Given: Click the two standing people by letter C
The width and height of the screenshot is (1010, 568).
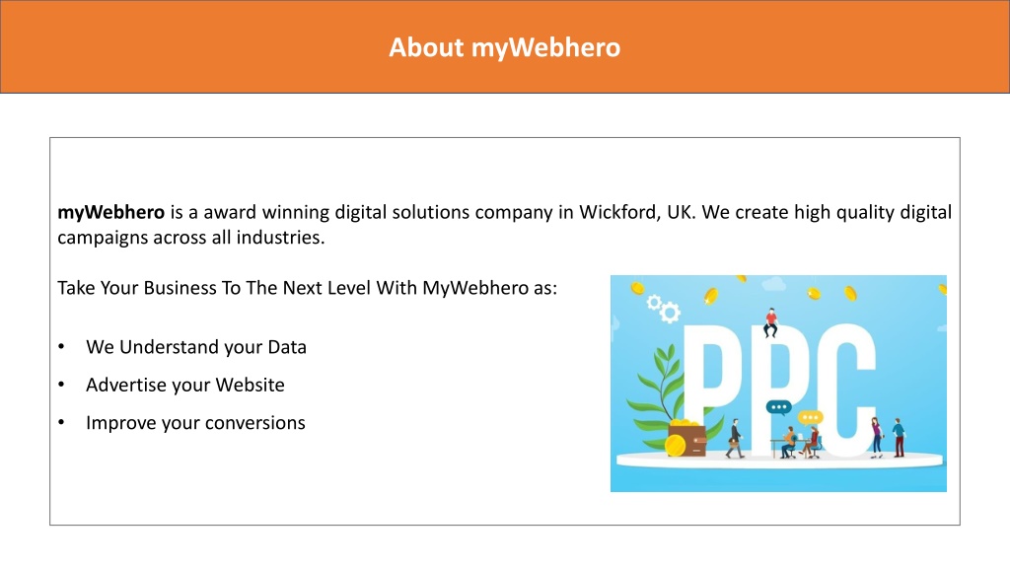Looking at the screenshot, I should point(889,437).
